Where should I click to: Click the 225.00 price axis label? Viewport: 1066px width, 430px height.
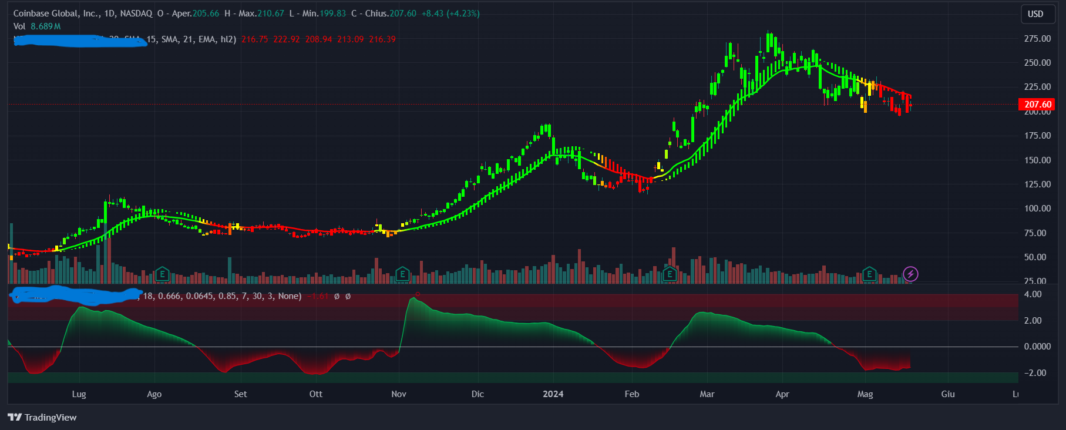click(x=1037, y=87)
